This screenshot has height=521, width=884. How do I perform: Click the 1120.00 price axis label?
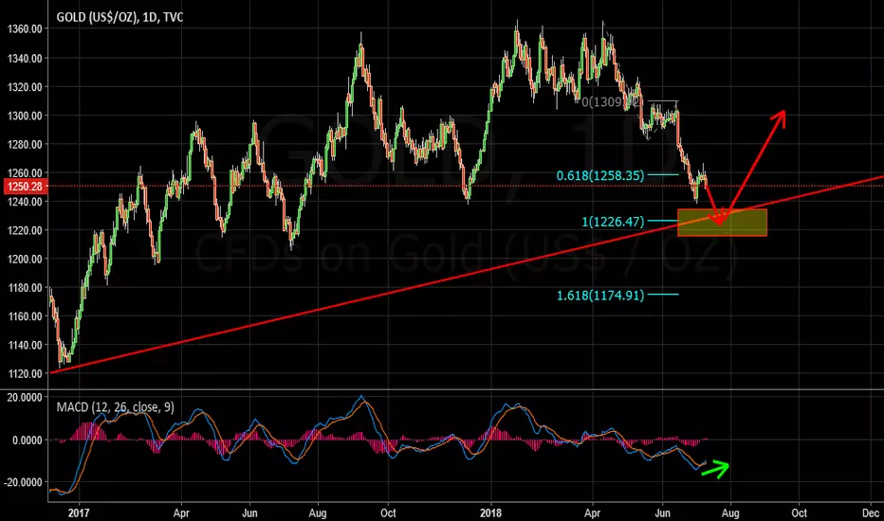pyautogui.click(x=25, y=374)
